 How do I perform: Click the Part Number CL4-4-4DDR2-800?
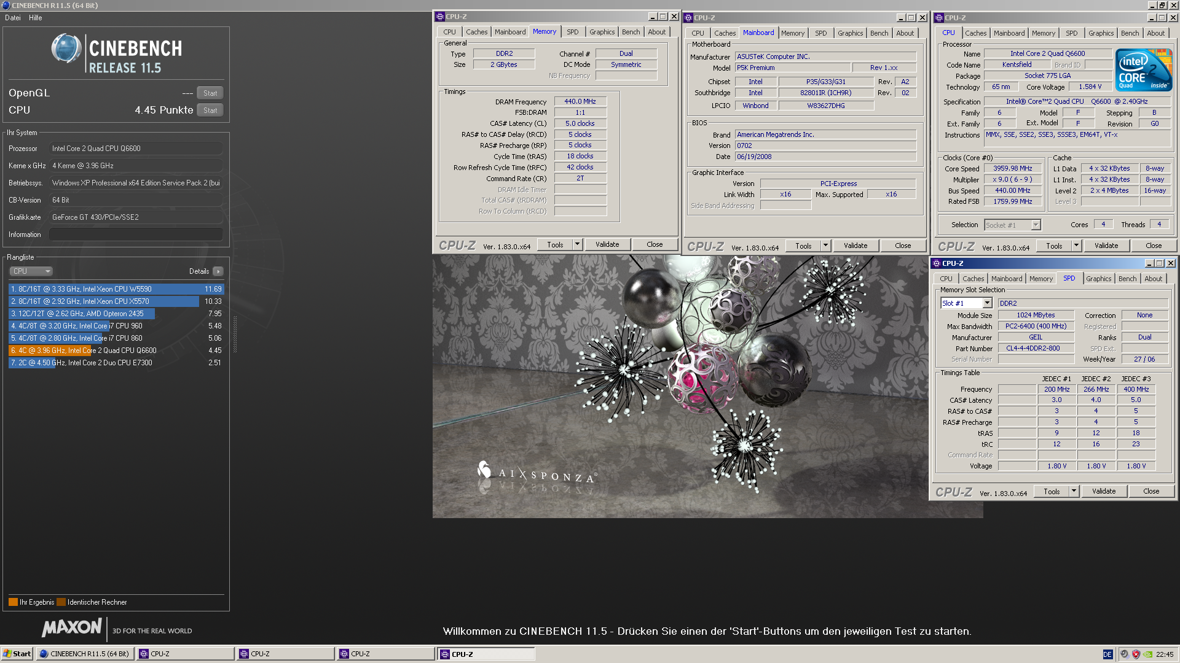pyautogui.click(x=1036, y=349)
